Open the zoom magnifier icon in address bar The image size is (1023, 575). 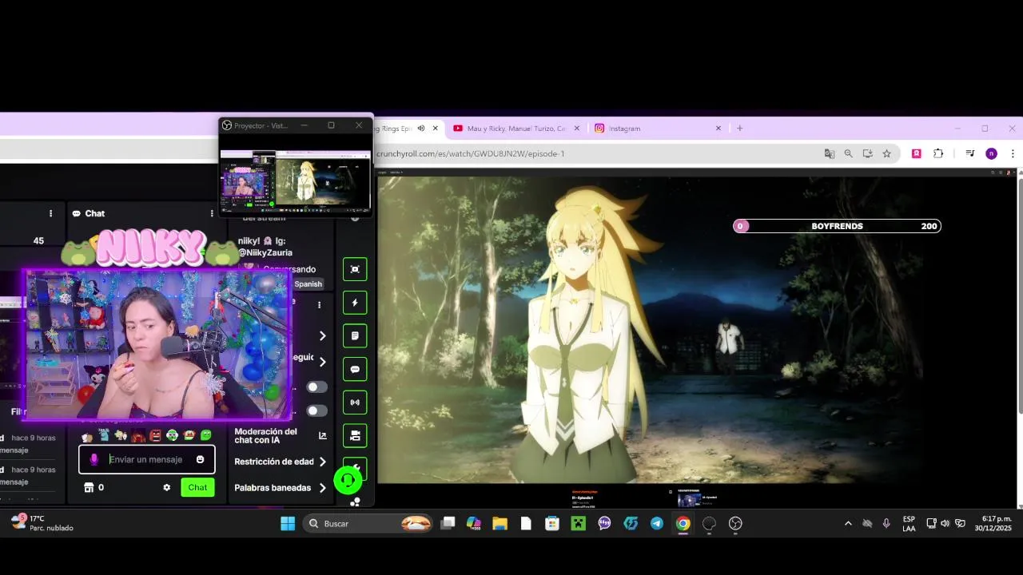[848, 153]
